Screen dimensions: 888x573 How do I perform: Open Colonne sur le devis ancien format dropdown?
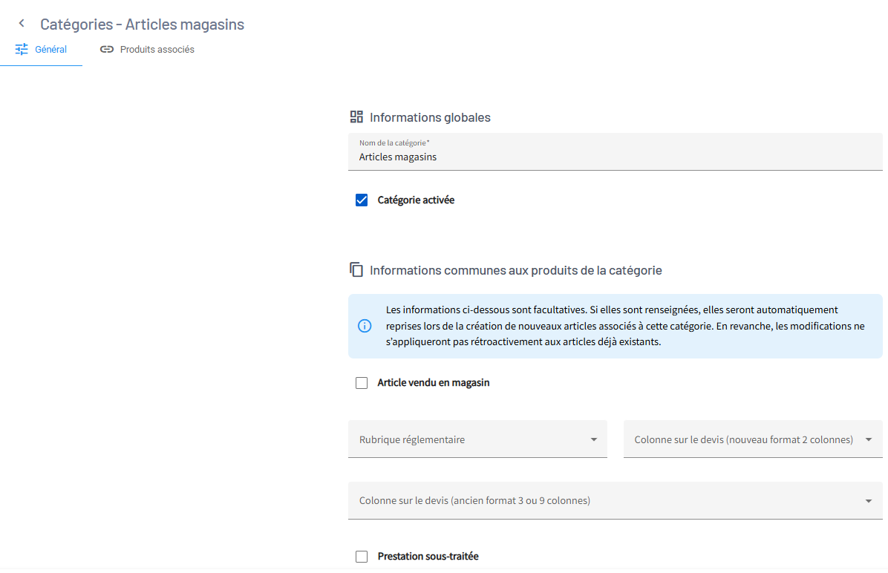pyautogui.click(x=615, y=500)
